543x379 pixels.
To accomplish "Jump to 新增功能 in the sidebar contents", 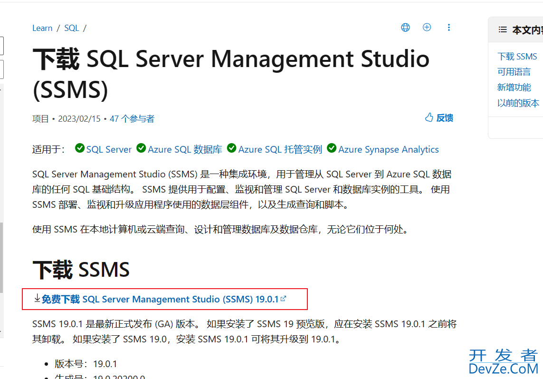I will [514, 87].
